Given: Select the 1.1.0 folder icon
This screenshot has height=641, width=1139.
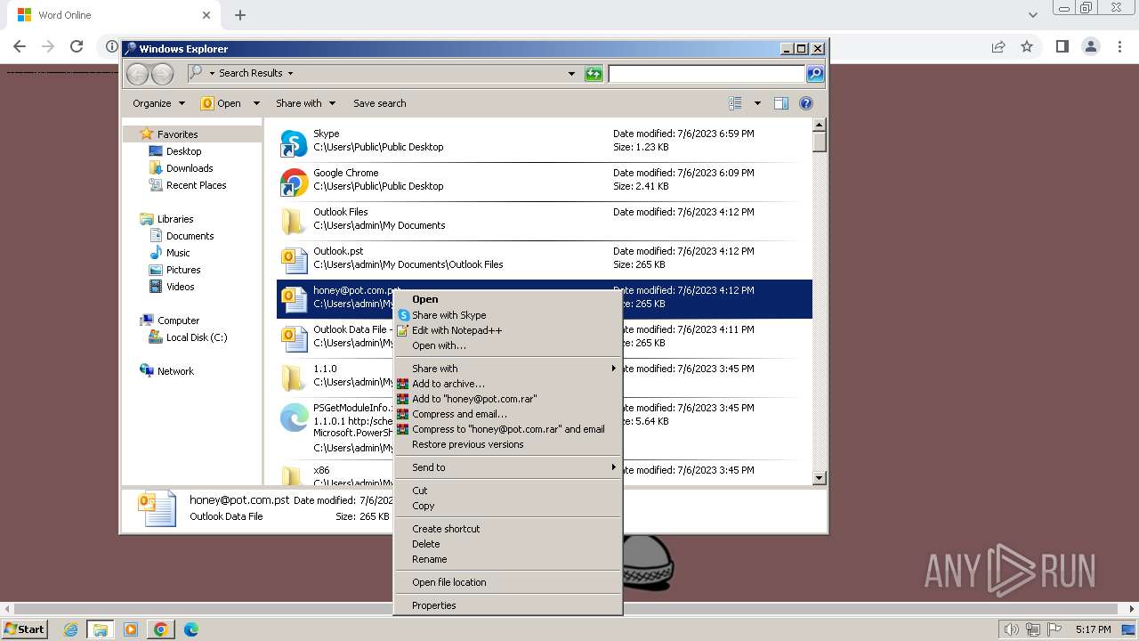Looking at the screenshot, I should [295, 377].
